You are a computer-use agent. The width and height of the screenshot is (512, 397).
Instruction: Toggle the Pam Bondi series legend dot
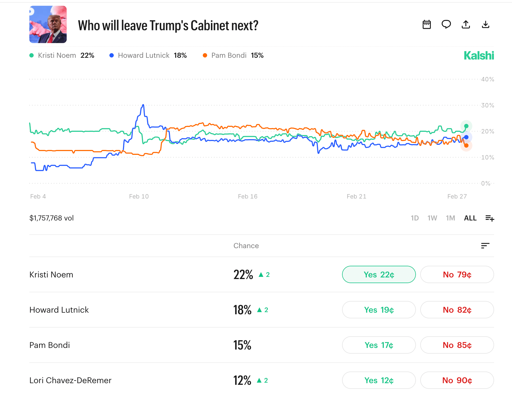pos(204,55)
